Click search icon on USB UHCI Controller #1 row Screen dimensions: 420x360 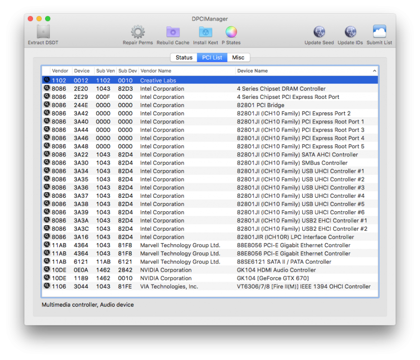[x=47, y=170]
